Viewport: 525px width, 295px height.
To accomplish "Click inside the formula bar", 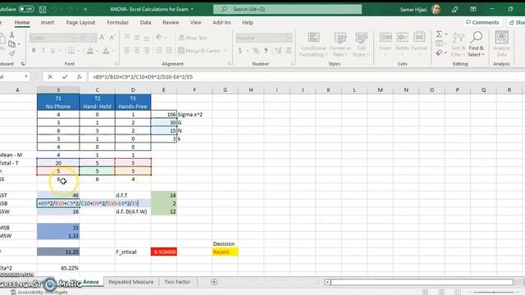I will 306,77.
